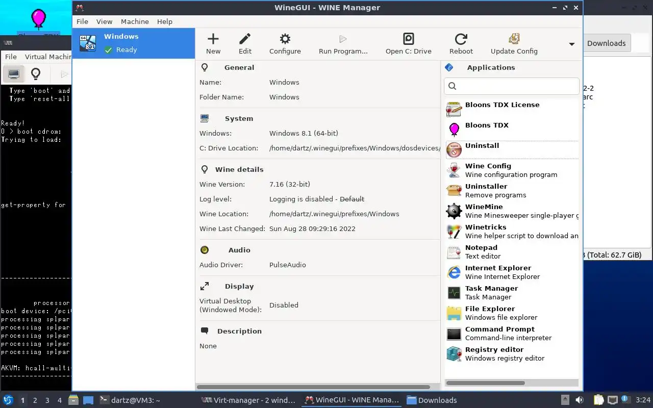The image size is (653, 408).
Task: Open Wine Config wine glass icon
Action: (454, 170)
